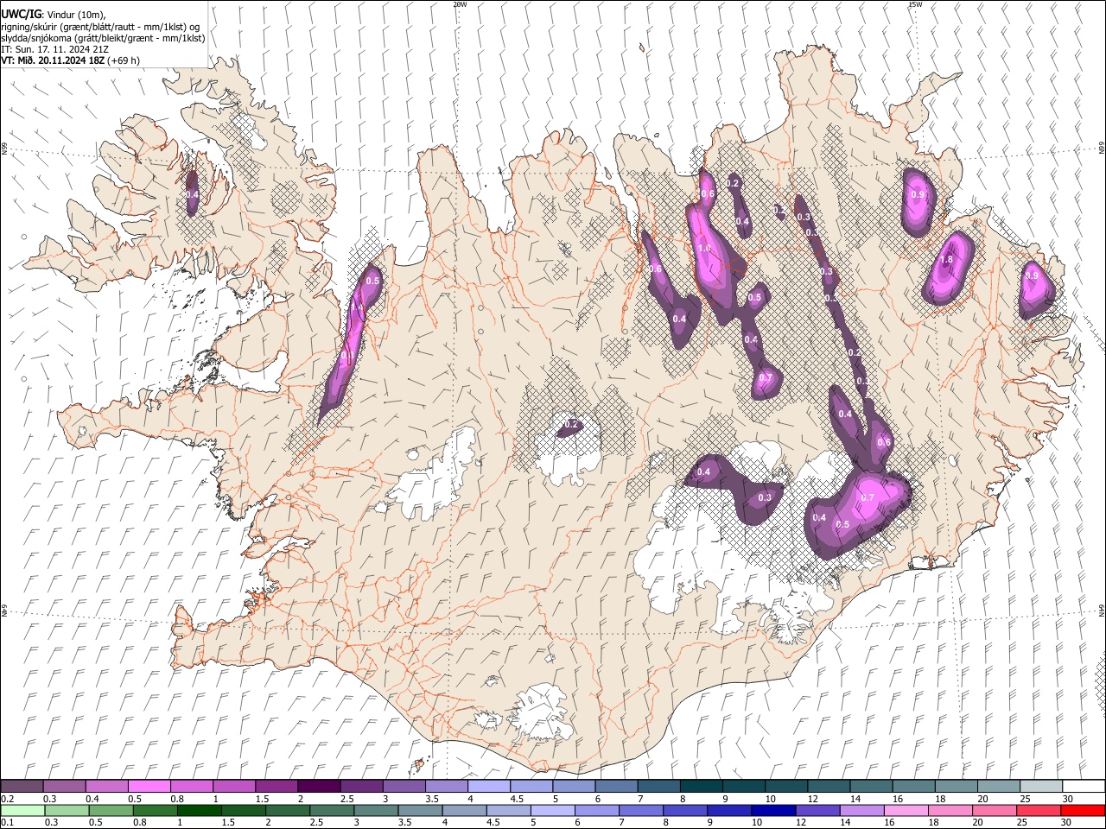The width and height of the screenshot is (1106, 829).
Task: Select the light gray 25 swatch in upper legend
Action: tap(1041, 786)
